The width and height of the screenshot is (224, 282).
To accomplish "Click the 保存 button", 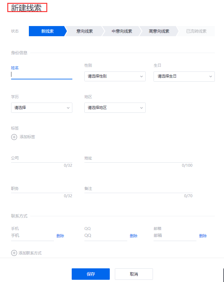I will (x=90, y=274).
